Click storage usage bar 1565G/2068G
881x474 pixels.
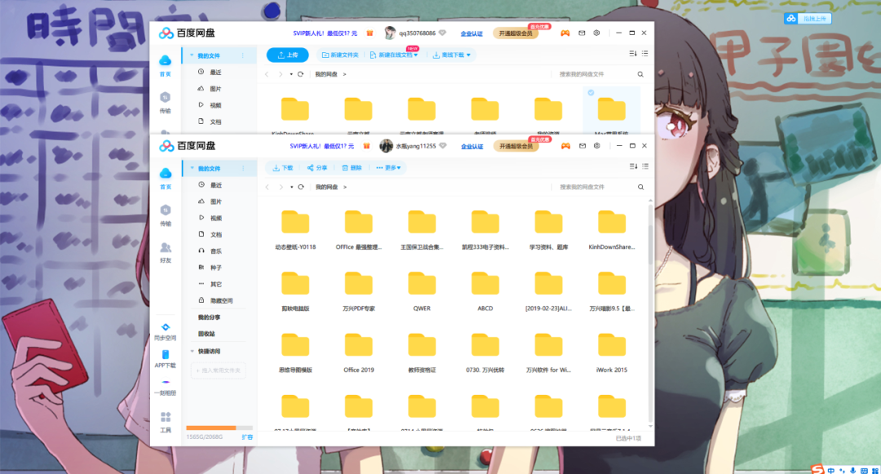click(219, 428)
